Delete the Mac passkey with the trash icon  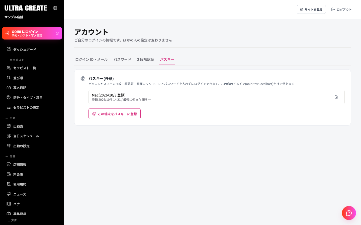click(x=336, y=97)
